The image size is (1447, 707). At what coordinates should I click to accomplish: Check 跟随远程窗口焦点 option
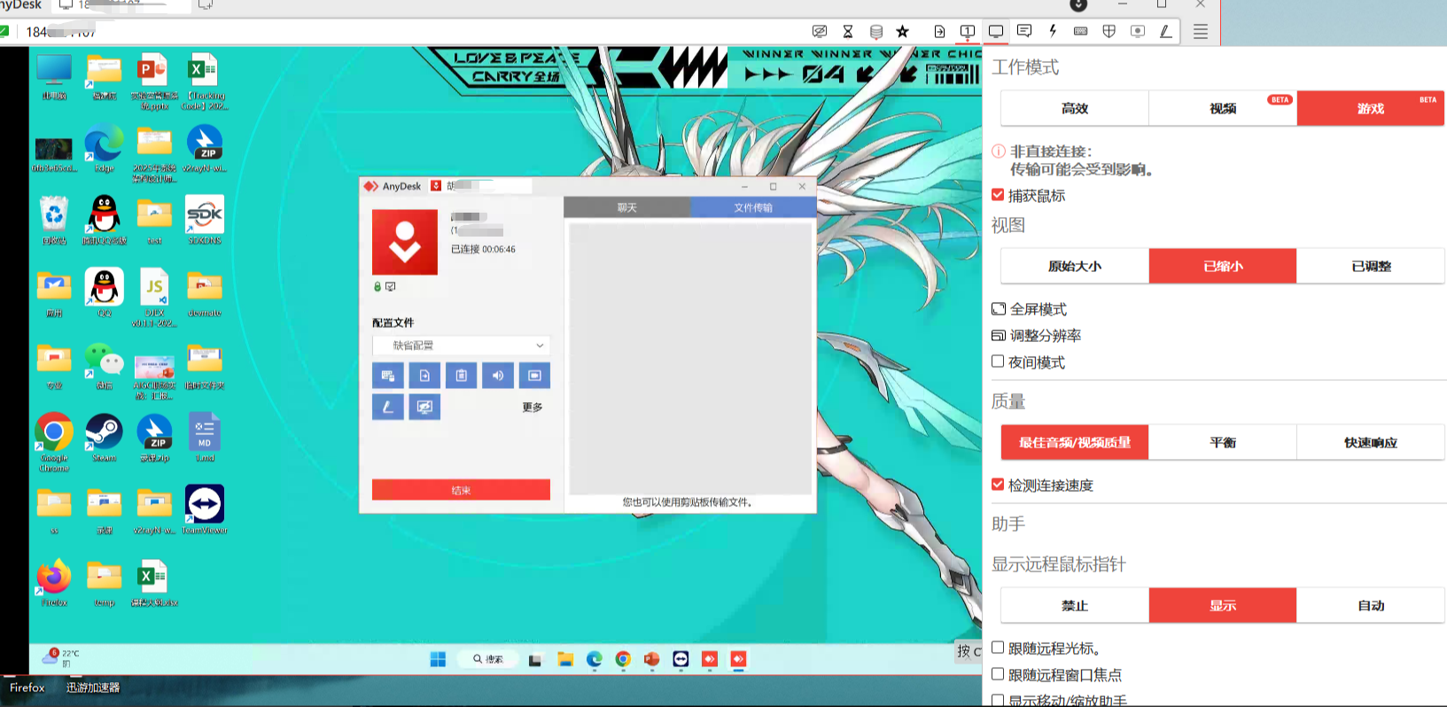[x=998, y=674]
